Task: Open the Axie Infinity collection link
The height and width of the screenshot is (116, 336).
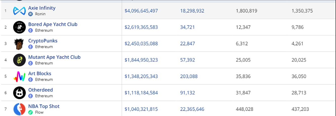Action: click(42, 8)
